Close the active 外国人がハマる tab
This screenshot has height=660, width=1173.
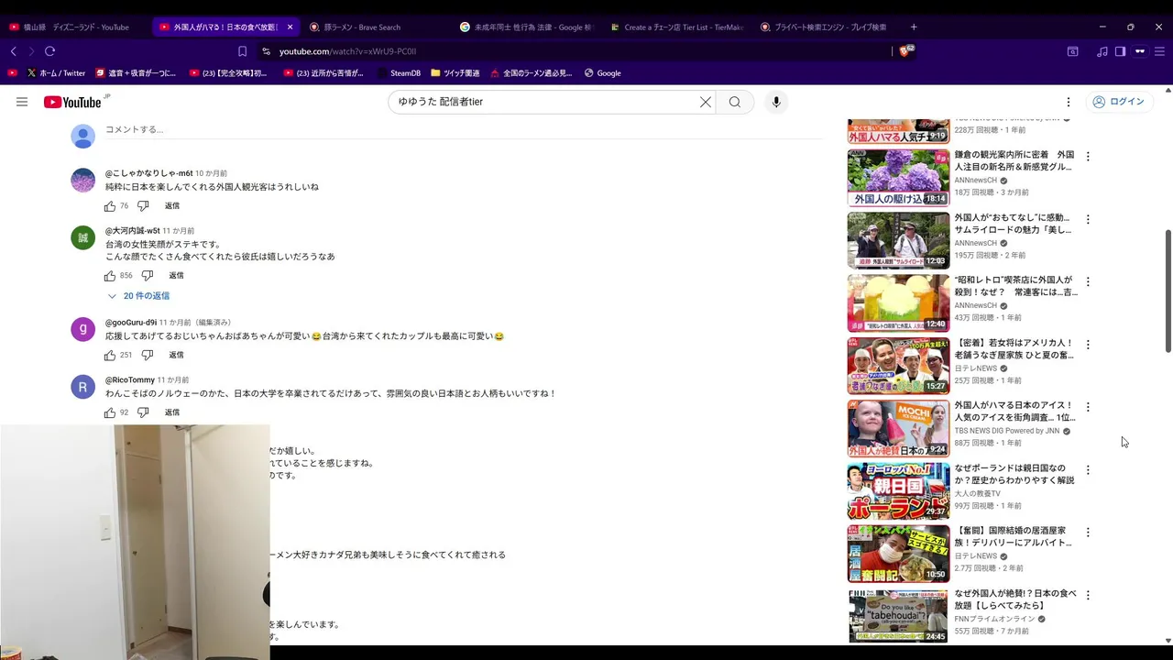[x=291, y=27]
